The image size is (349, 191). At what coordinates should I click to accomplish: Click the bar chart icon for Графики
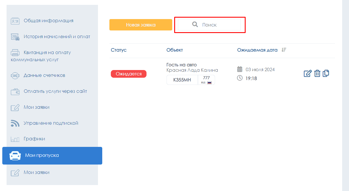(15, 139)
